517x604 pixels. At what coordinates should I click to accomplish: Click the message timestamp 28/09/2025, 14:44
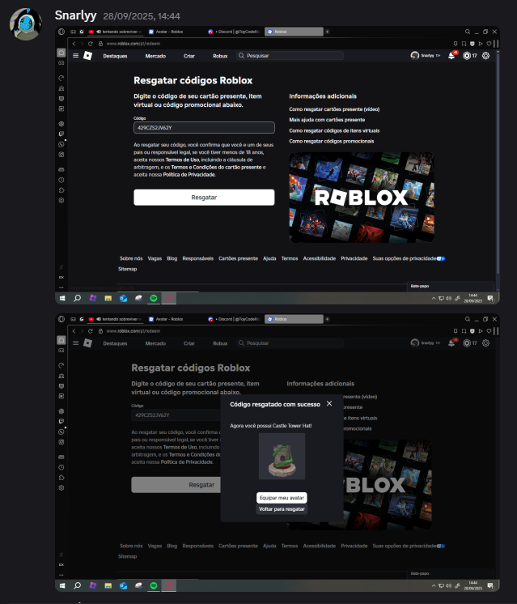[x=142, y=16]
